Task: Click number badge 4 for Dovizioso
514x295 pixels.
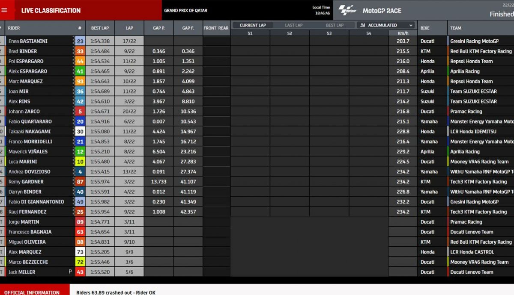Action: [x=80, y=172]
